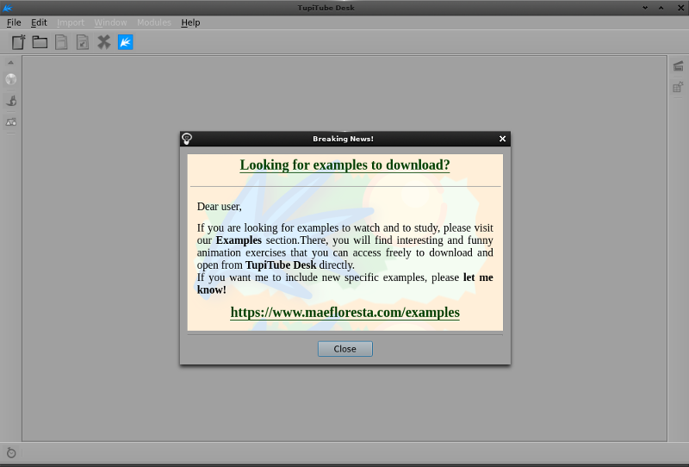
Task: Click the Modules menu
Action: (154, 22)
